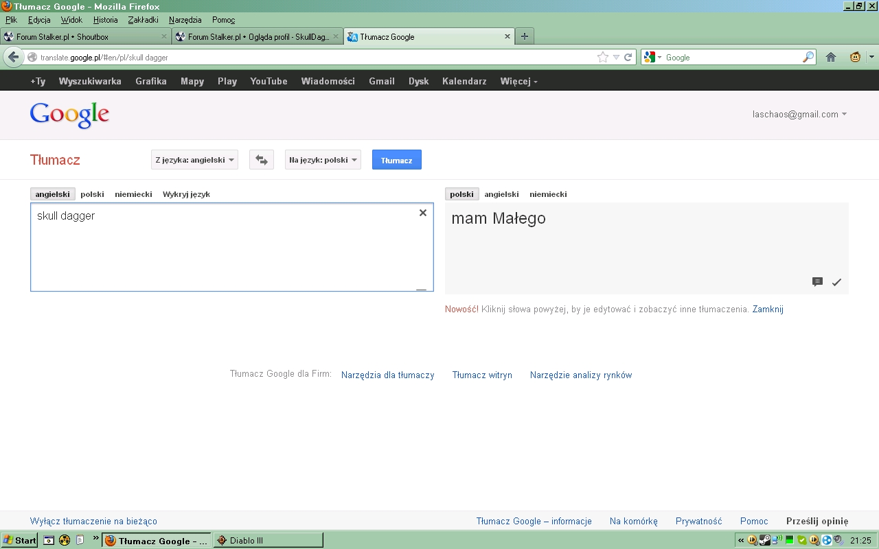Open the Plik menu

[x=11, y=20]
